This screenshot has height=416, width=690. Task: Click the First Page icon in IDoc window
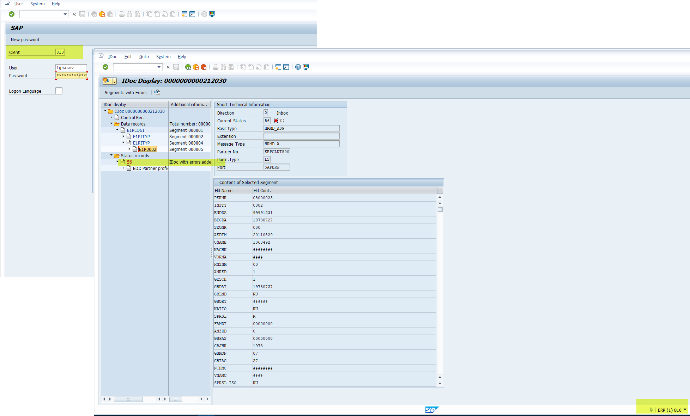click(243, 67)
